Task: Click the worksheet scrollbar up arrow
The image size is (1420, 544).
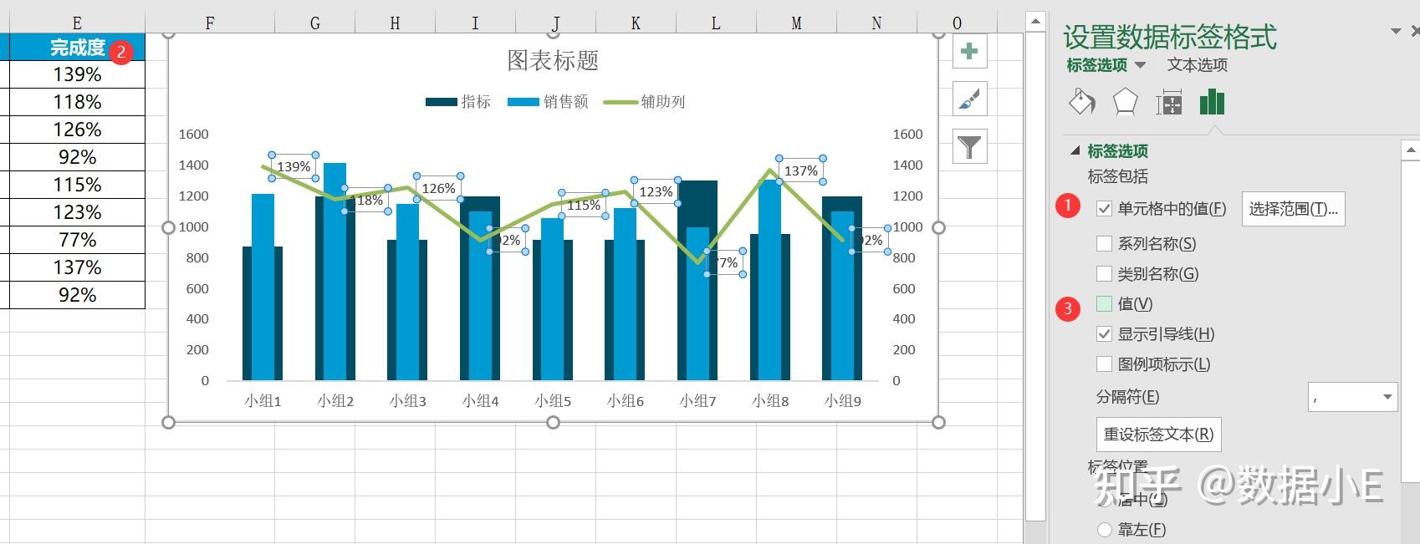Action: pyautogui.click(x=1035, y=22)
